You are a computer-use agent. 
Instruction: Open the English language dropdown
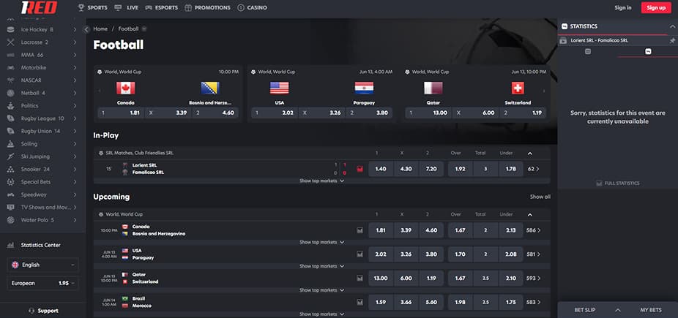[42, 265]
